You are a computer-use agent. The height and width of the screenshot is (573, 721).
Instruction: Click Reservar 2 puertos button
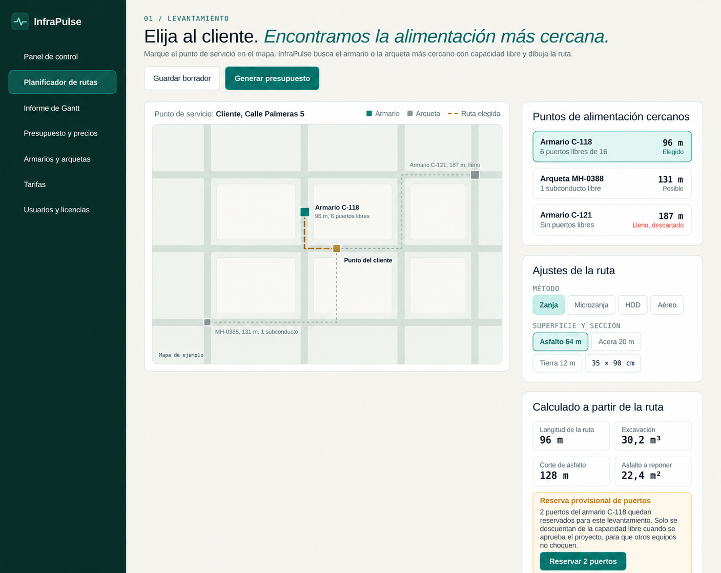pyautogui.click(x=583, y=561)
